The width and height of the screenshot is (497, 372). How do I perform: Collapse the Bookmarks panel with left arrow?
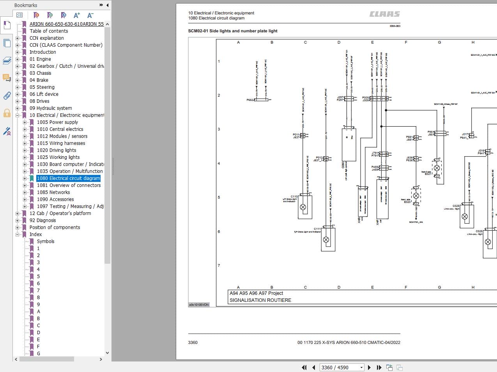107,5
